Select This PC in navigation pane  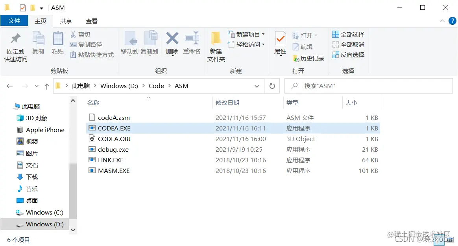pyautogui.click(x=27, y=106)
